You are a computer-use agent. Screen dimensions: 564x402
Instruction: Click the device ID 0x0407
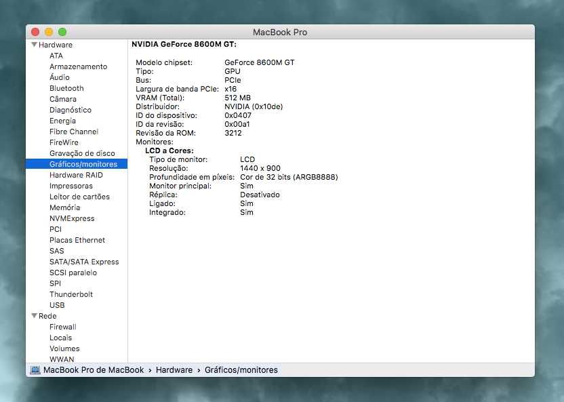[238, 115]
